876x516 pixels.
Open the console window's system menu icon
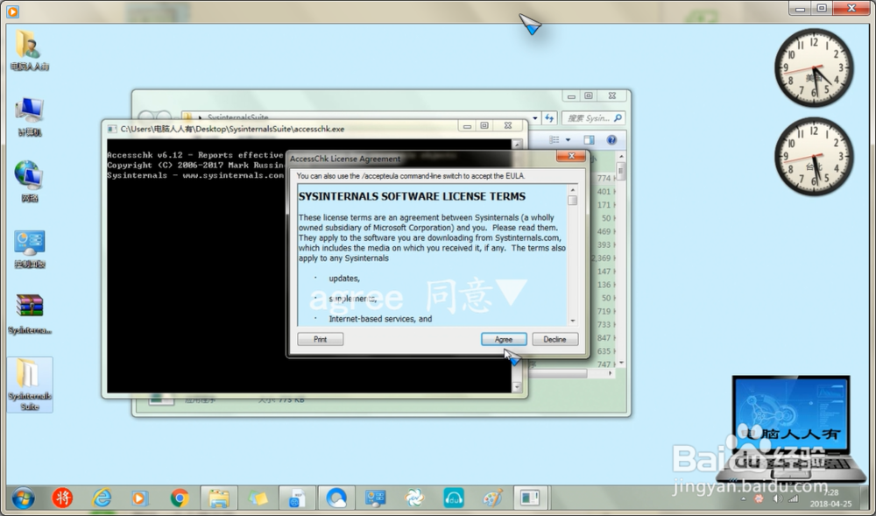[x=112, y=129]
